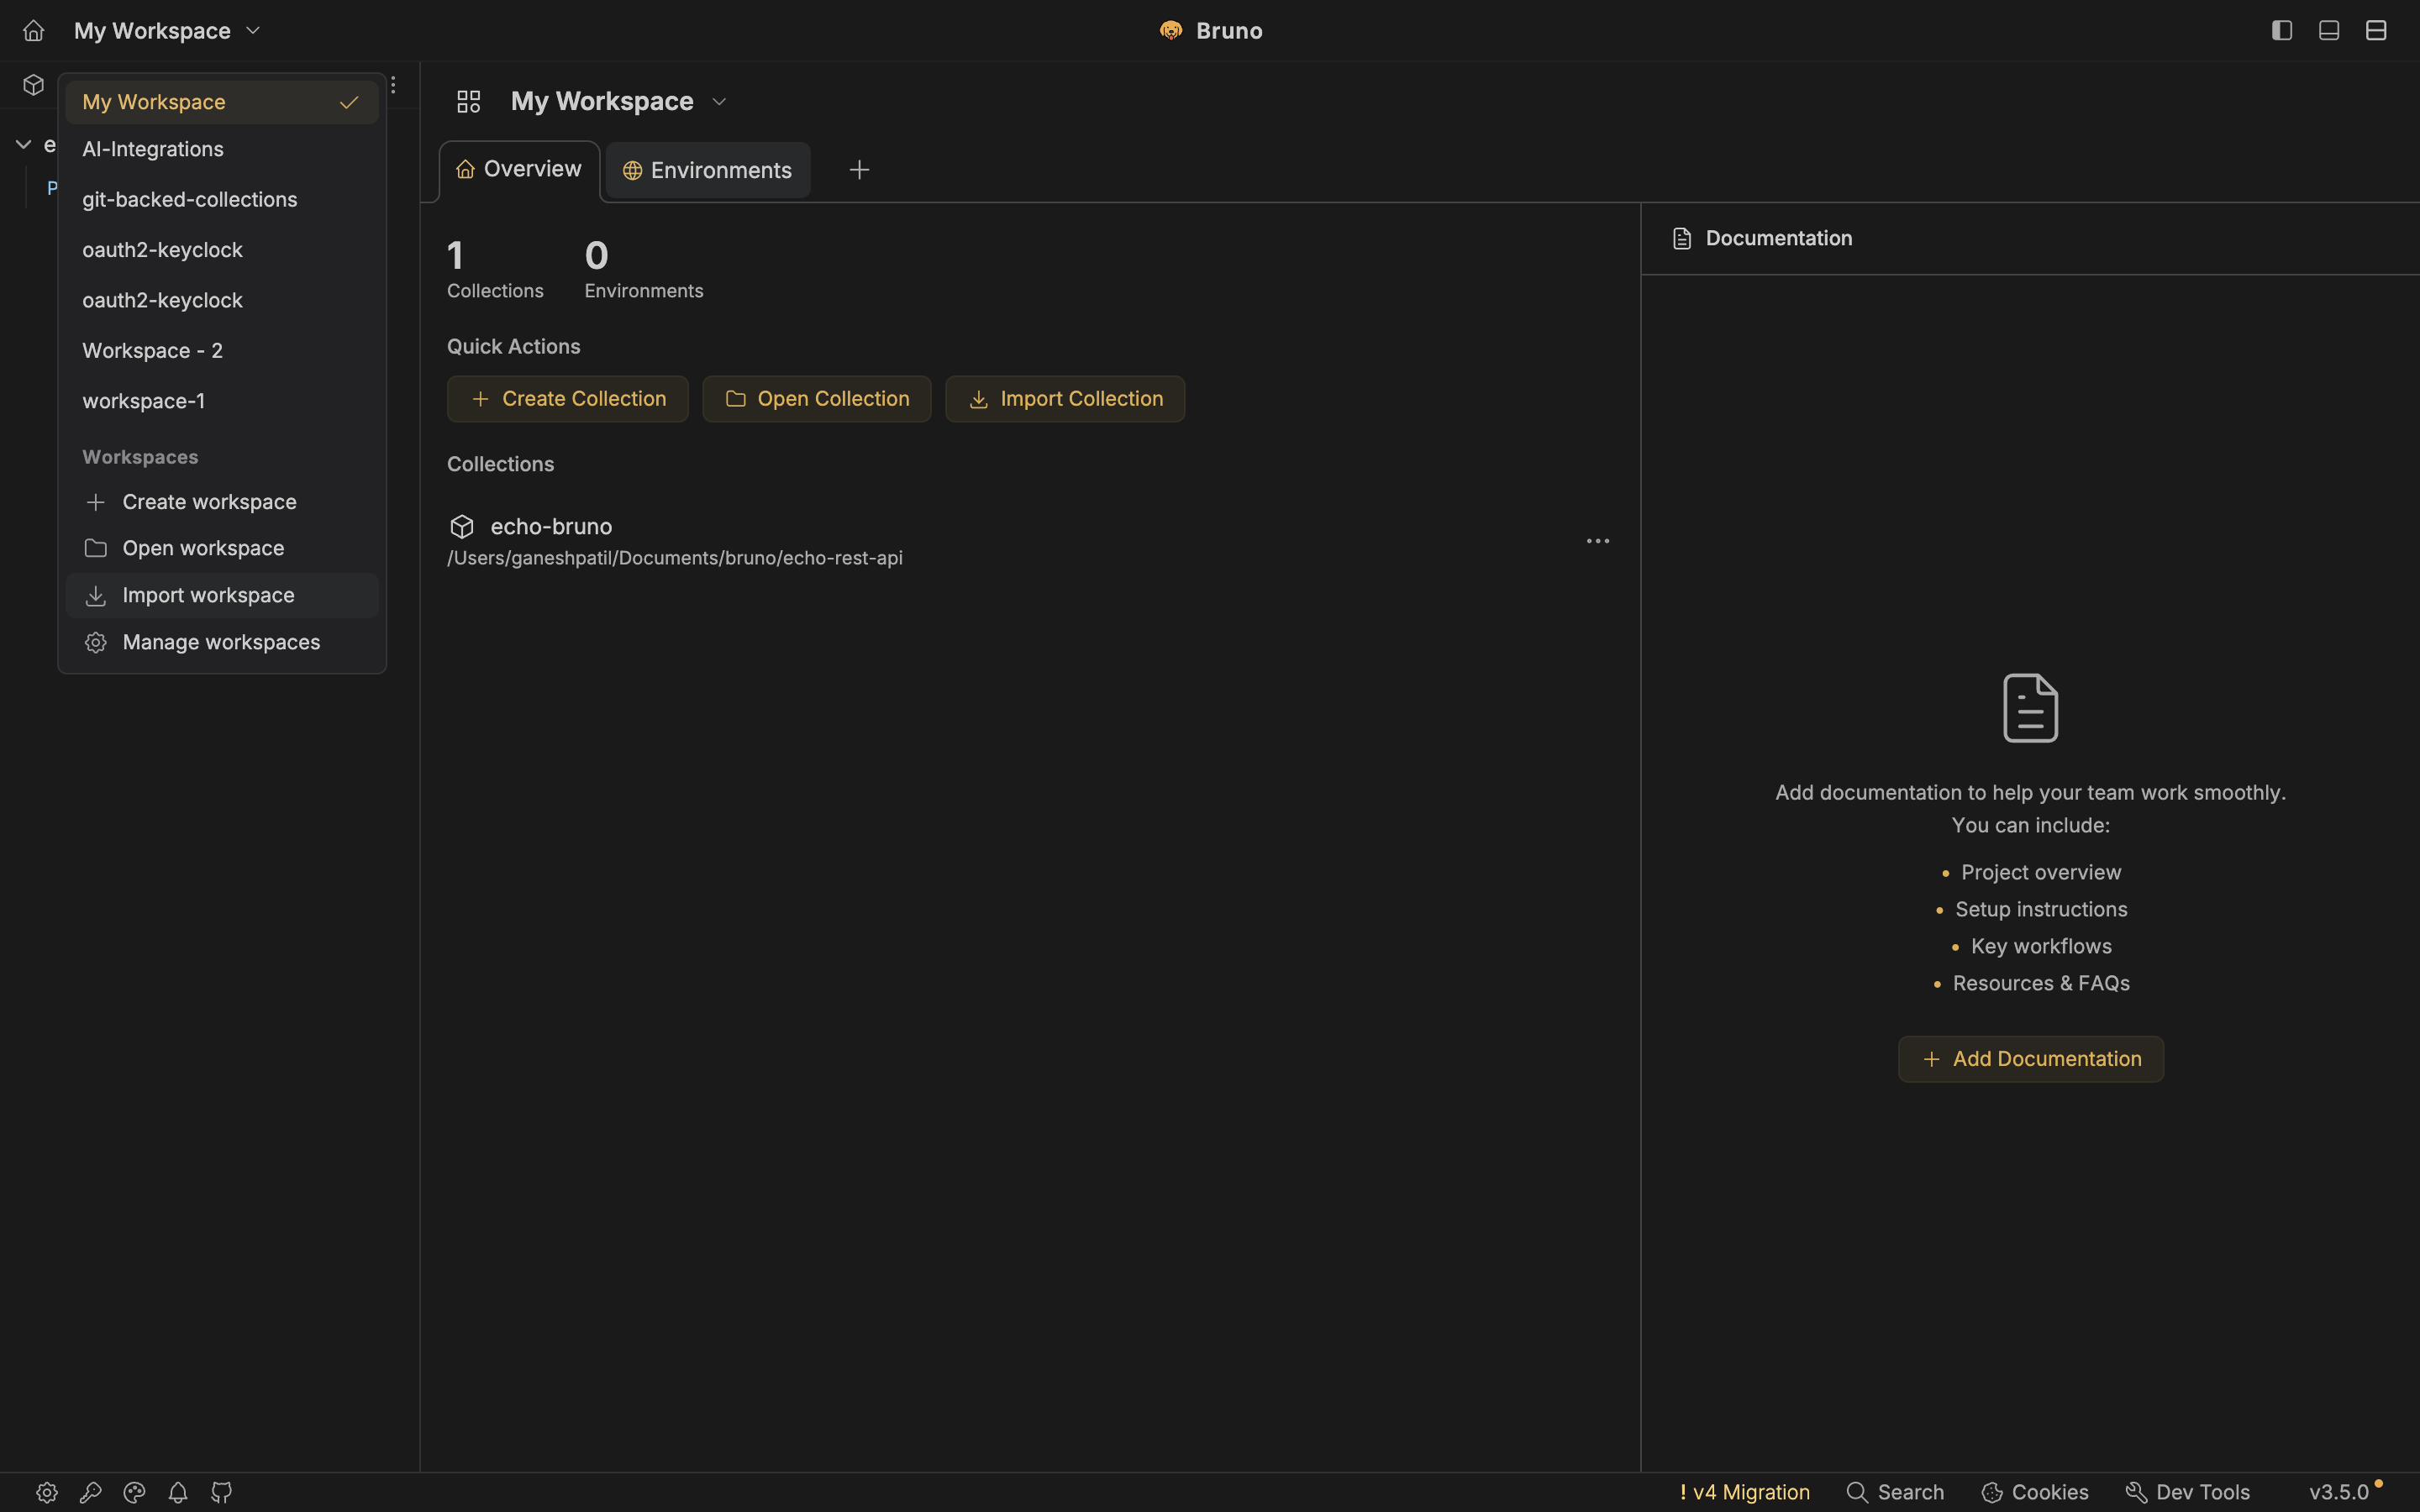Choose Create workspace option

(x=222, y=502)
